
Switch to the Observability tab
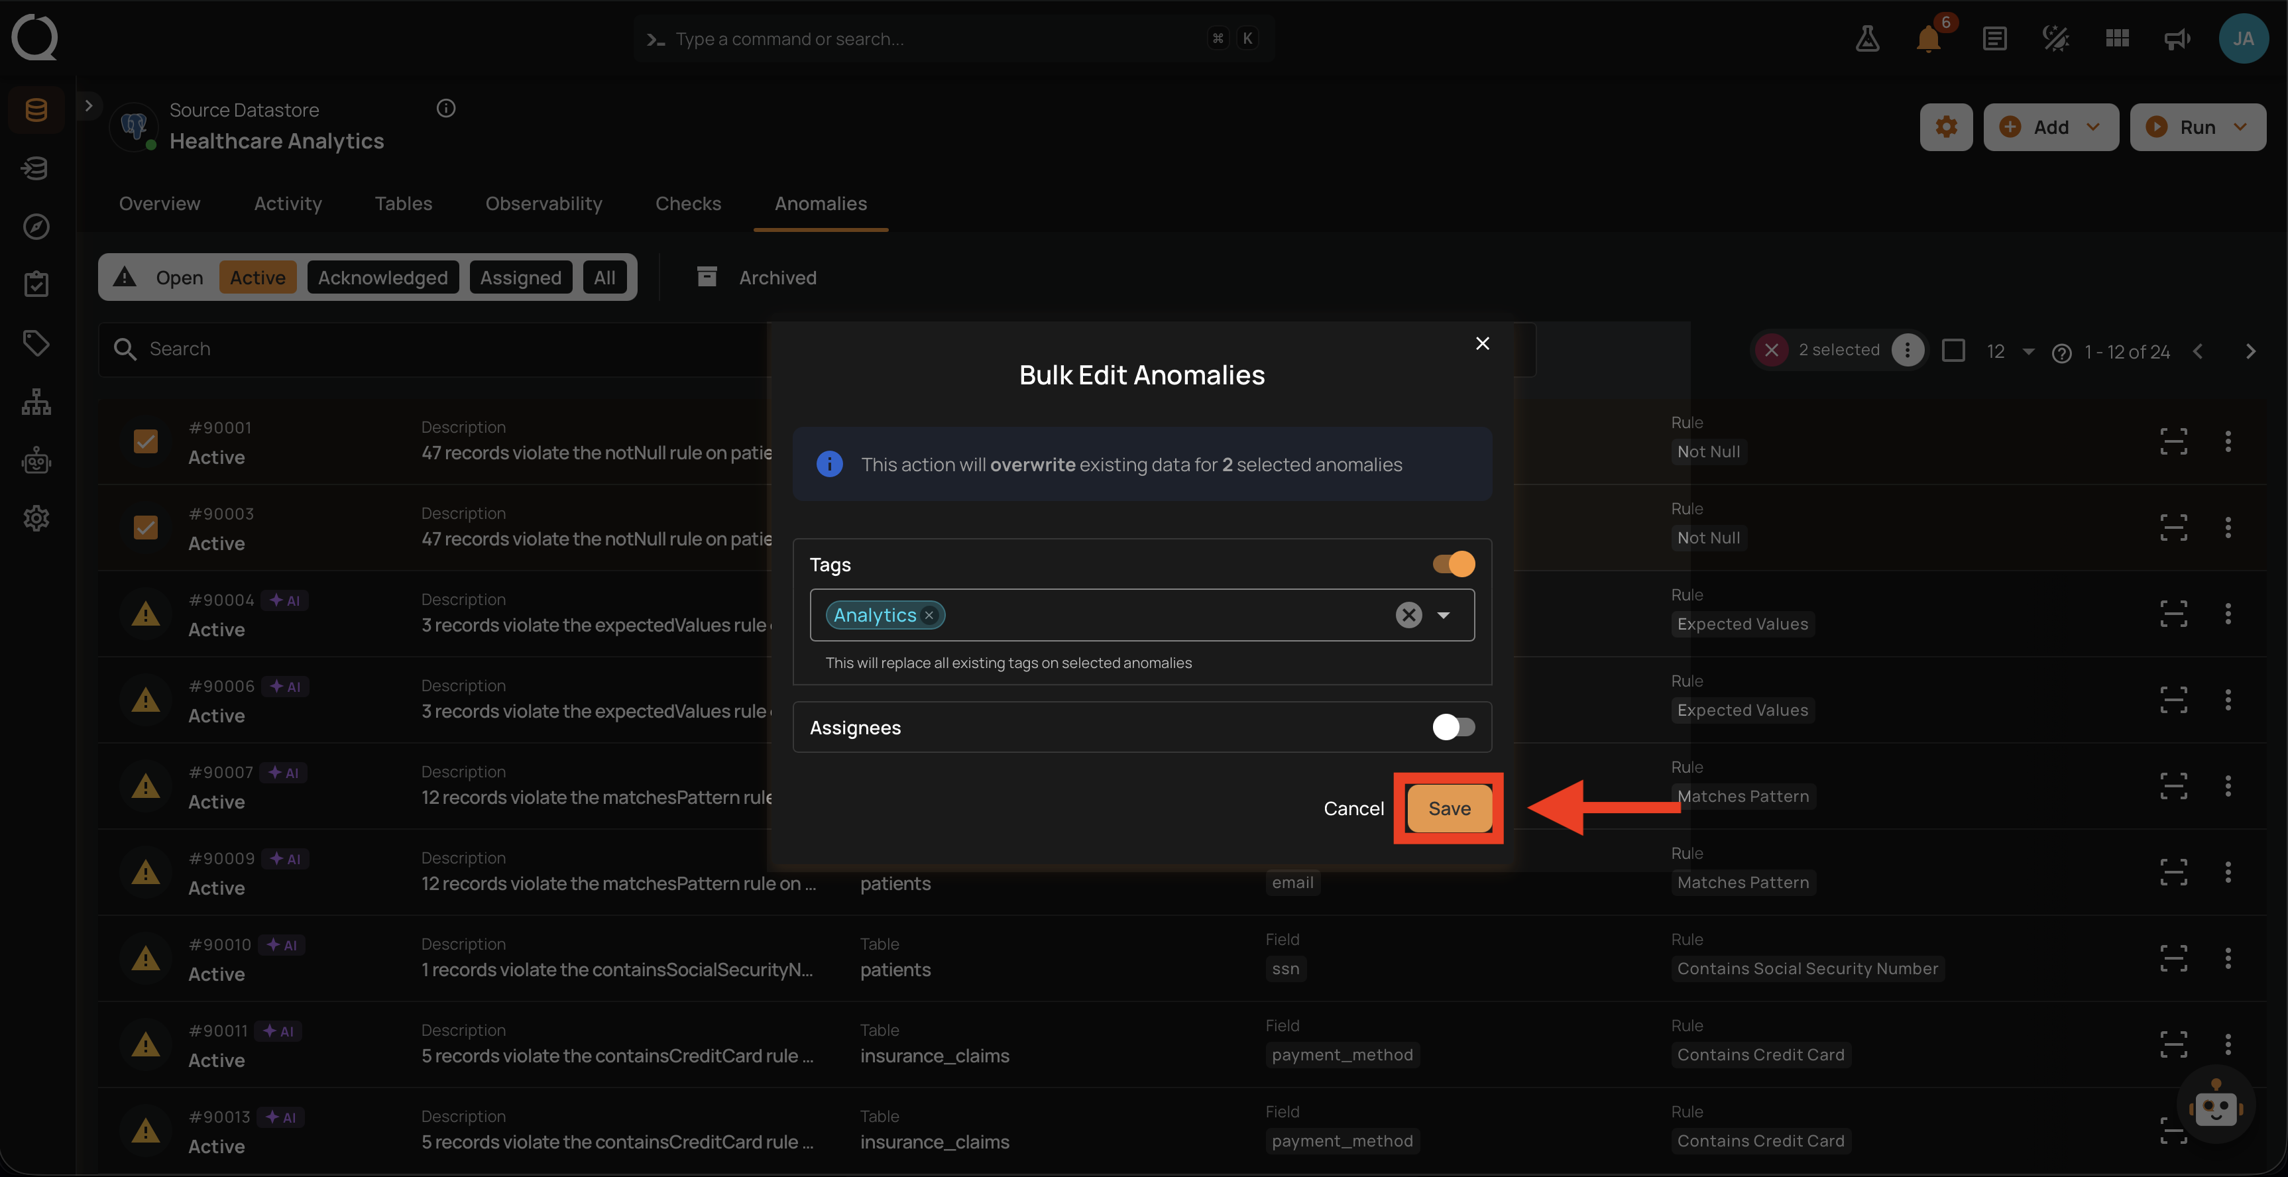pos(543,203)
